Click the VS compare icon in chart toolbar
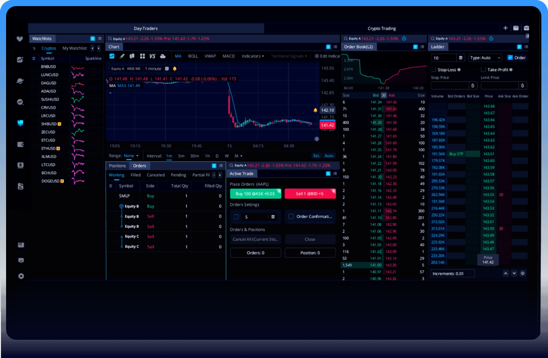 click(152, 56)
